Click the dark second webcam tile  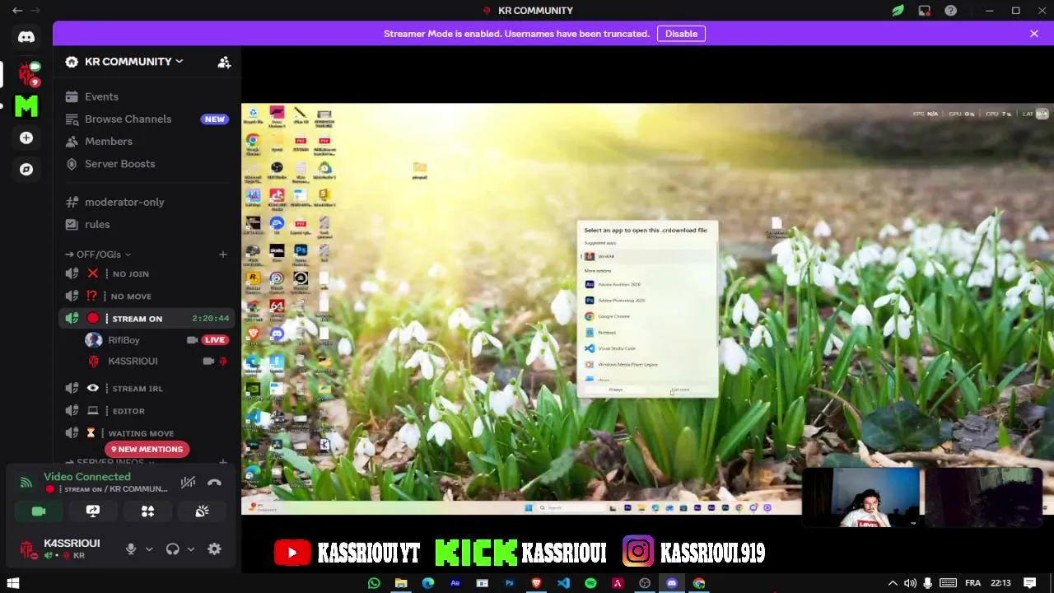click(984, 497)
